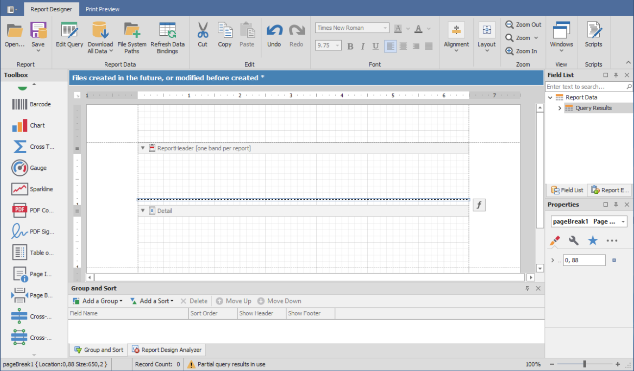The image size is (634, 371).
Task: Click Refresh Data Bindings icon
Action: tap(167, 30)
